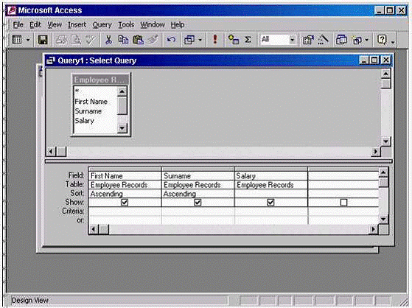Click the Criteria cell under First Name
The width and height of the screenshot is (412, 308).
(125, 211)
